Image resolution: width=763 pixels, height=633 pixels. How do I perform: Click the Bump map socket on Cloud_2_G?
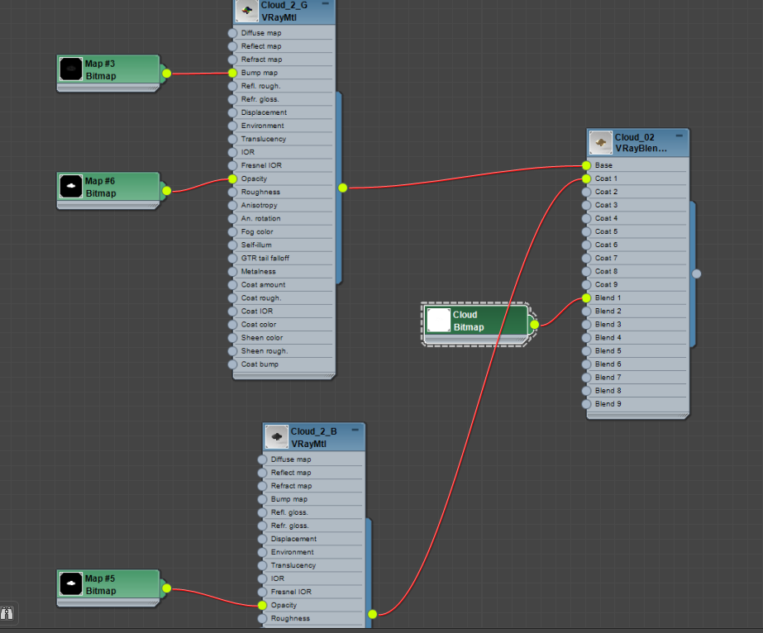[232, 73]
